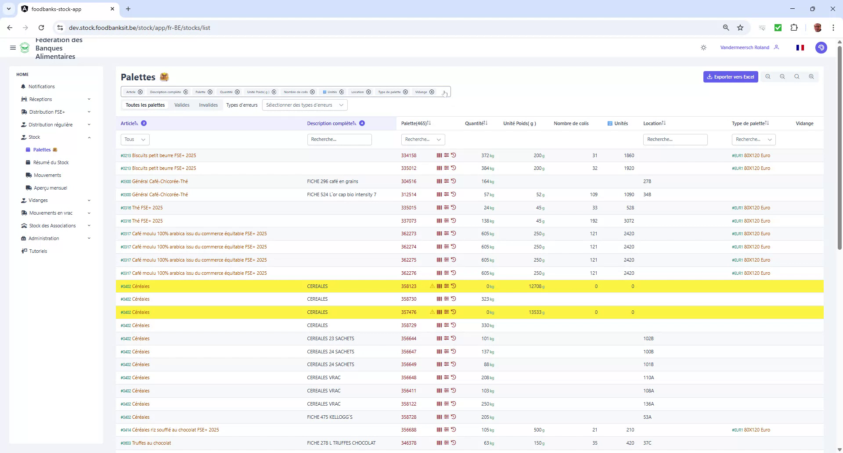Open the Tutoriels sidebar link
Screen dimensions: 843x453
[38, 251]
